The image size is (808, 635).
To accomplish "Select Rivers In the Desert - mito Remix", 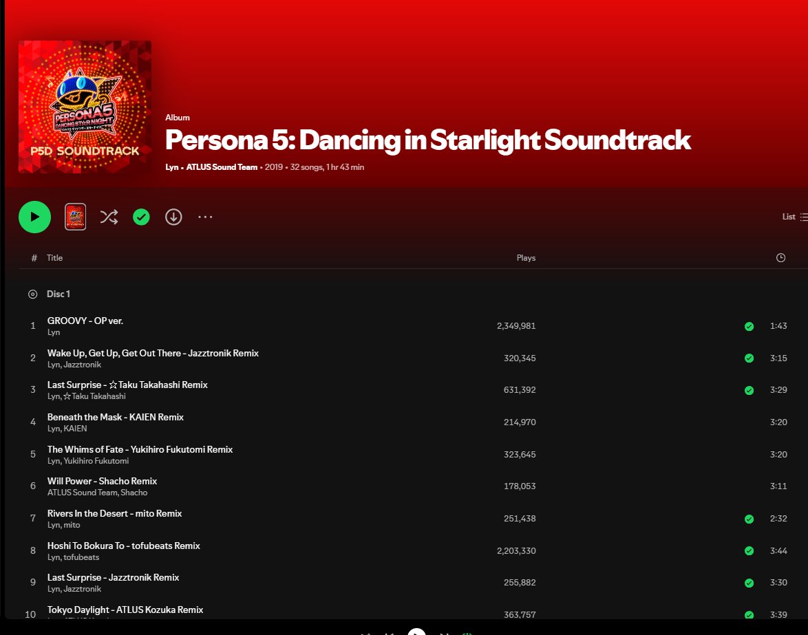I will [x=114, y=513].
